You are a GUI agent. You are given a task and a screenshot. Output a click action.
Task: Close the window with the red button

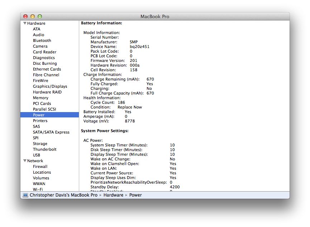point(25,16)
